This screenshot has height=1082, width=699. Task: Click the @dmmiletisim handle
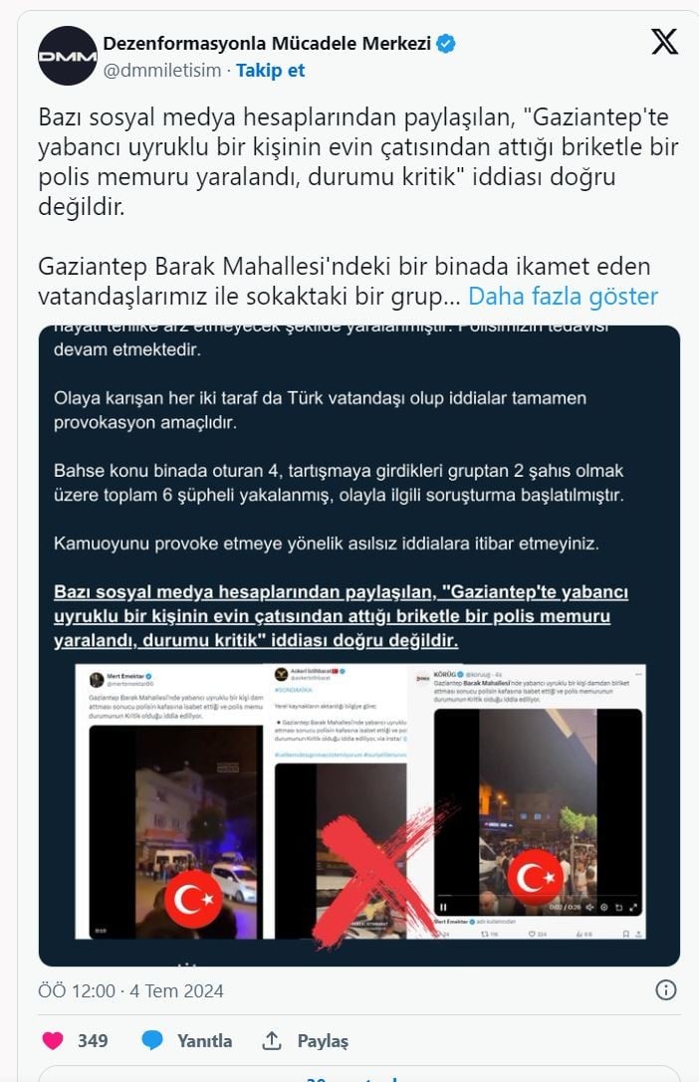(162, 71)
